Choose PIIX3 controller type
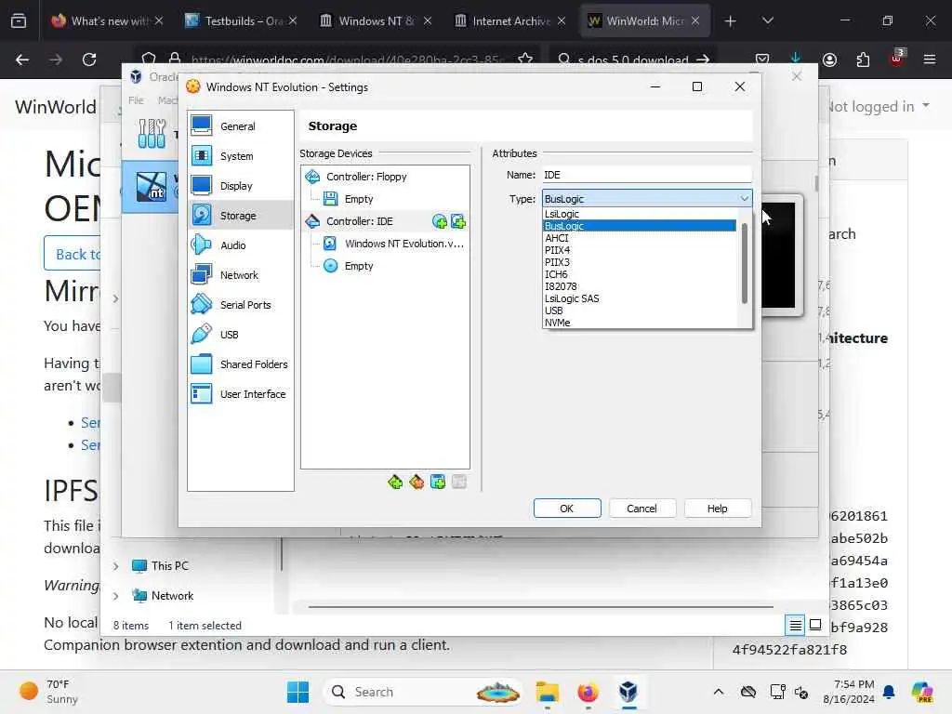The width and height of the screenshot is (952, 714). [x=640, y=262]
